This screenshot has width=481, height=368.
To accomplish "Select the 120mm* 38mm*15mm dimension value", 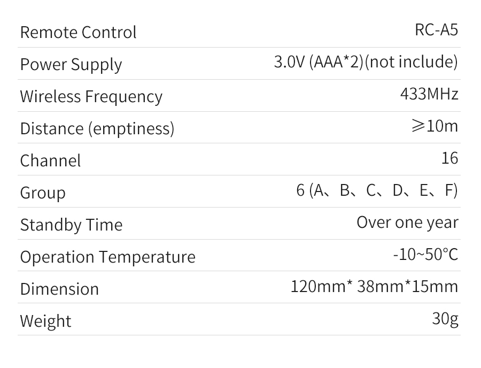I will pyautogui.click(x=374, y=287).
